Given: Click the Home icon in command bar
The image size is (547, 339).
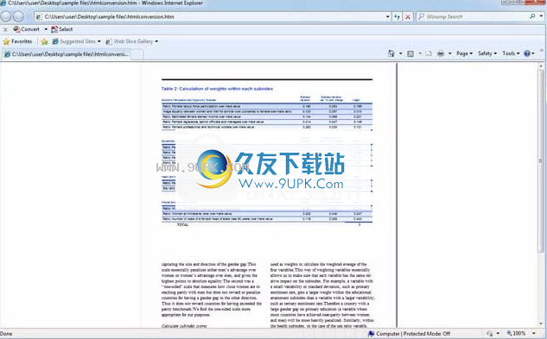Looking at the screenshot, I should coord(391,53).
